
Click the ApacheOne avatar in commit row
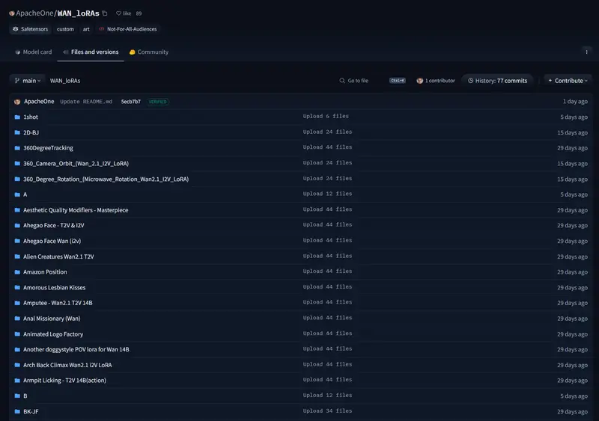[17, 102]
